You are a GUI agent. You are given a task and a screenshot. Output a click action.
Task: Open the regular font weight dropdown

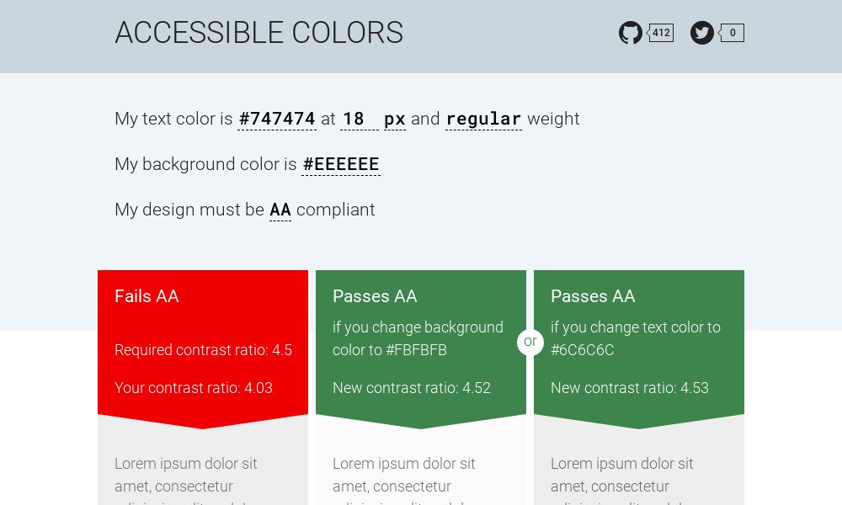[x=483, y=119]
